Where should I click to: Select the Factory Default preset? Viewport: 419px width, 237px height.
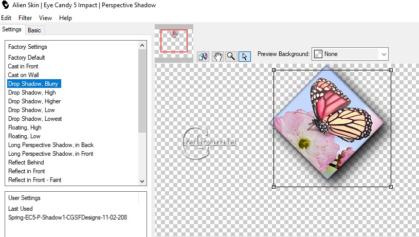[x=26, y=58]
